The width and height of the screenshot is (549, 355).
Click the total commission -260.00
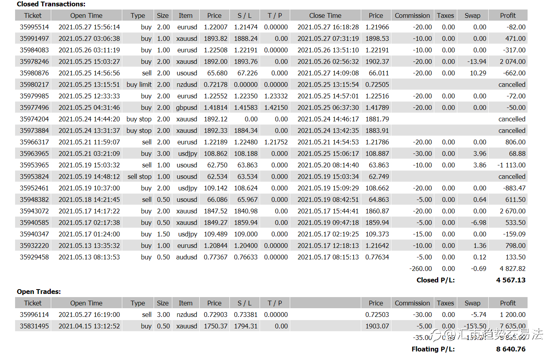point(421,269)
